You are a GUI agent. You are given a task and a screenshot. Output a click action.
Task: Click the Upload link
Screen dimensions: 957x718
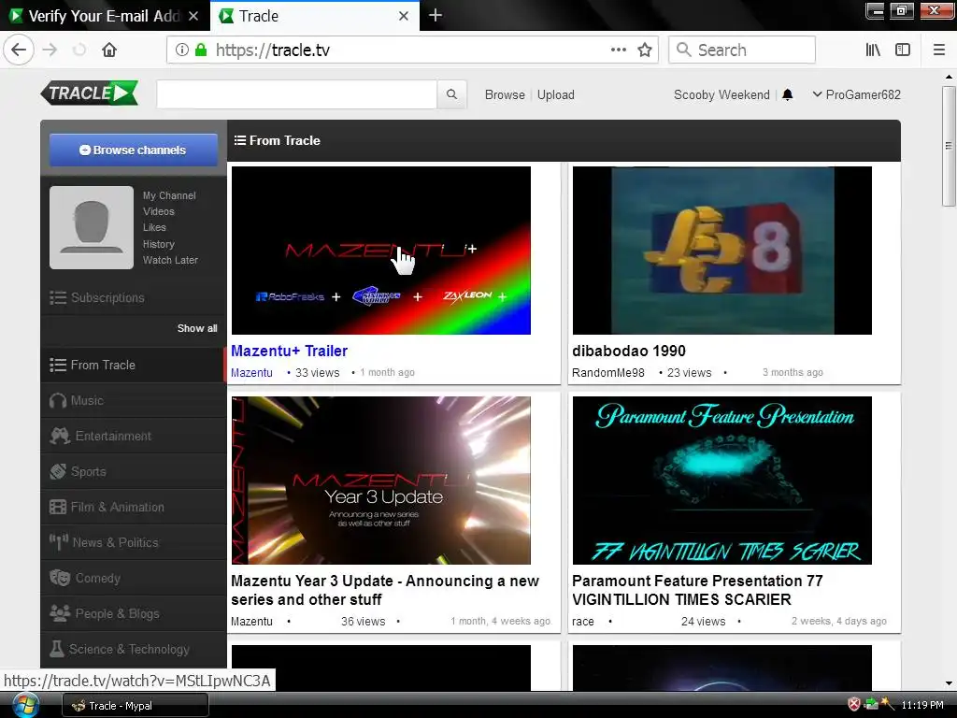[555, 94]
